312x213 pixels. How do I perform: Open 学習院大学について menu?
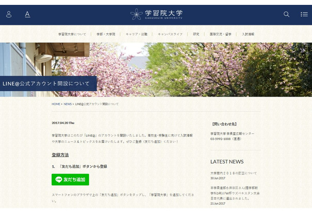[72, 34]
